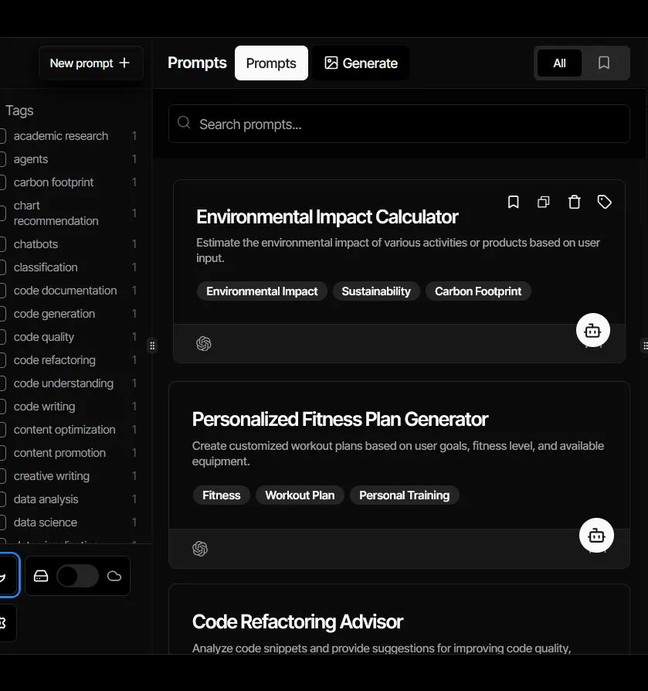Focus the Search prompts field
648x691 pixels.
point(399,124)
